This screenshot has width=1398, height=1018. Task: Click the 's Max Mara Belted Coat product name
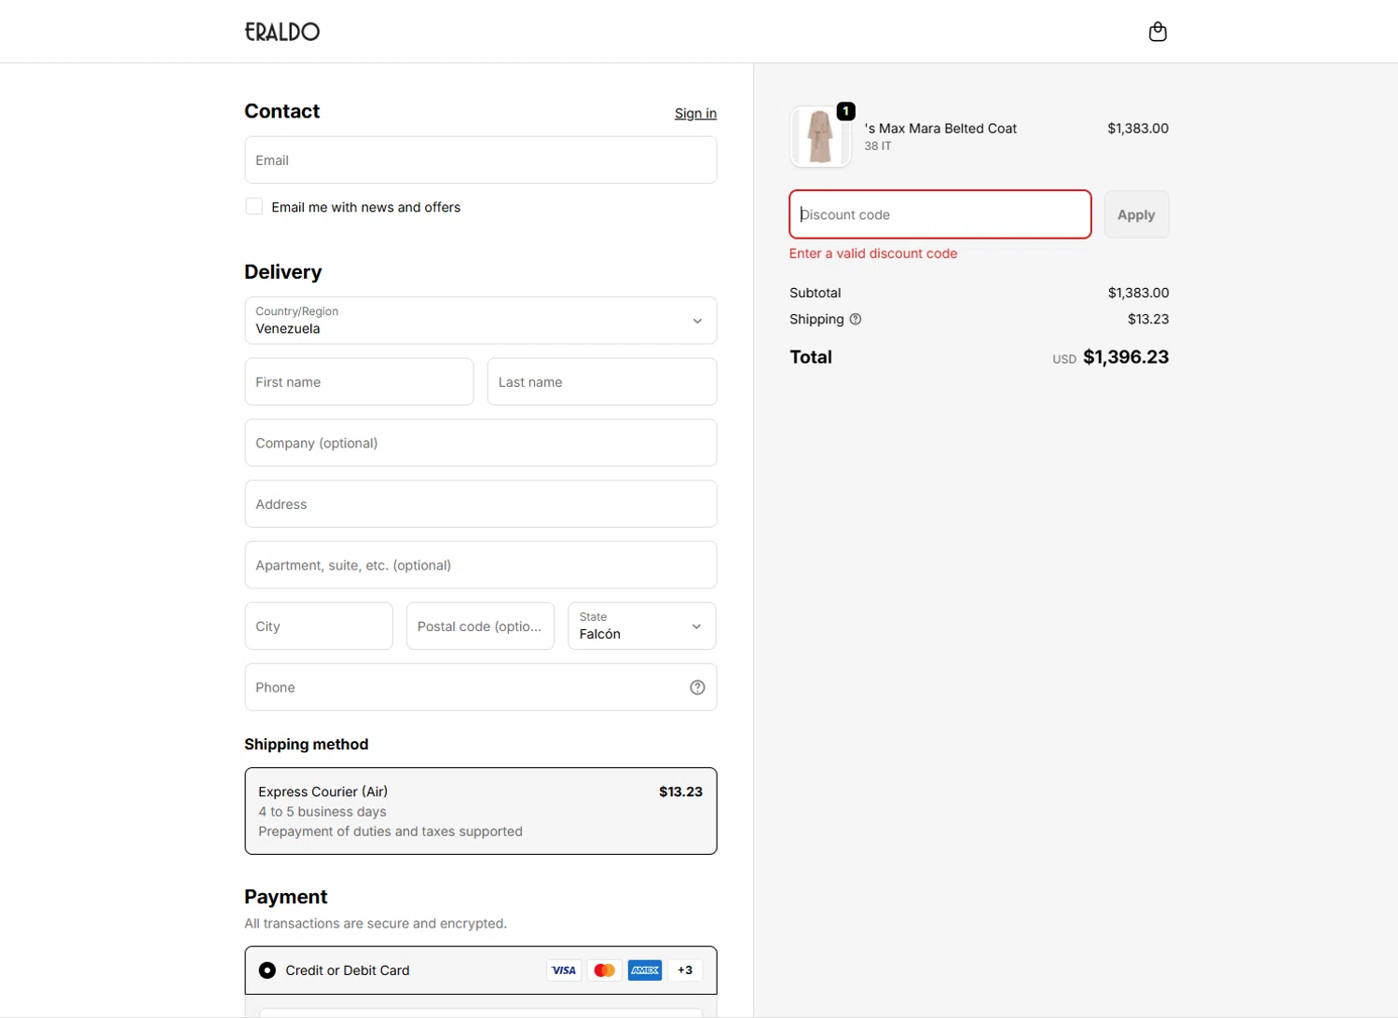(x=940, y=129)
